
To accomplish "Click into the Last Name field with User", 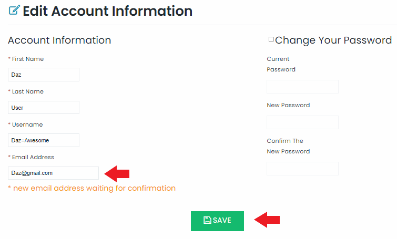I will pos(44,108).
